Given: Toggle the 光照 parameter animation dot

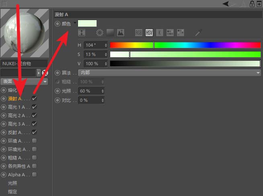Looking at the screenshot, I should pos(58,91).
